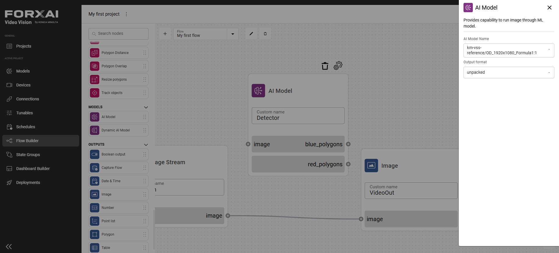Viewport: 559px width, 253px height.
Task: Open the Output format dropdown
Action: pyautogui.click(x=509, y=73)
